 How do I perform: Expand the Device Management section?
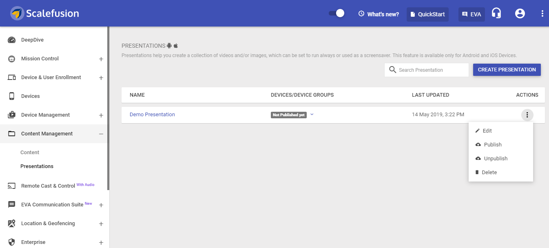pos(101,115)
